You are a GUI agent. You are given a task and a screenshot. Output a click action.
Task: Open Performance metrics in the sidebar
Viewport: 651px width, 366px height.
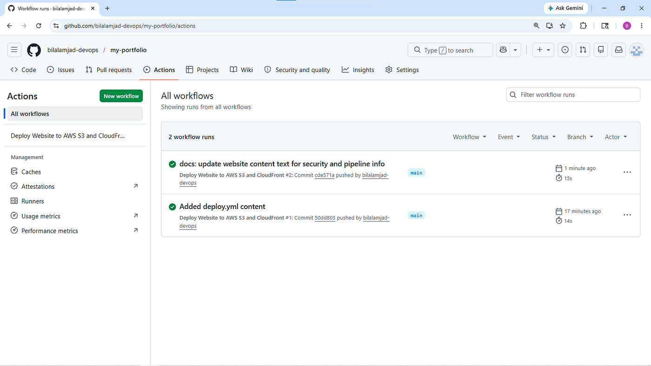point(75,231)
